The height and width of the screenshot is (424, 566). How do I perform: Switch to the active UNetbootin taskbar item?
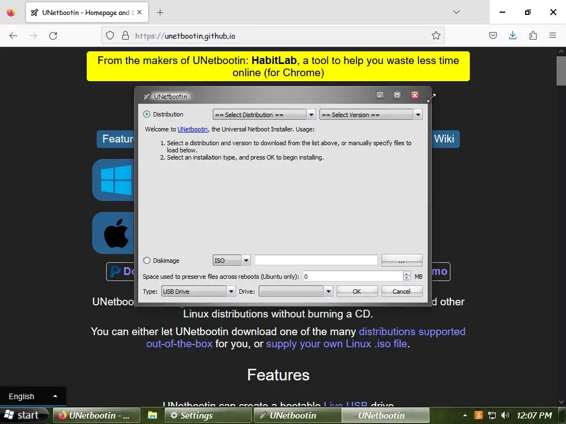pyautogui.click(x=385, y=415)
